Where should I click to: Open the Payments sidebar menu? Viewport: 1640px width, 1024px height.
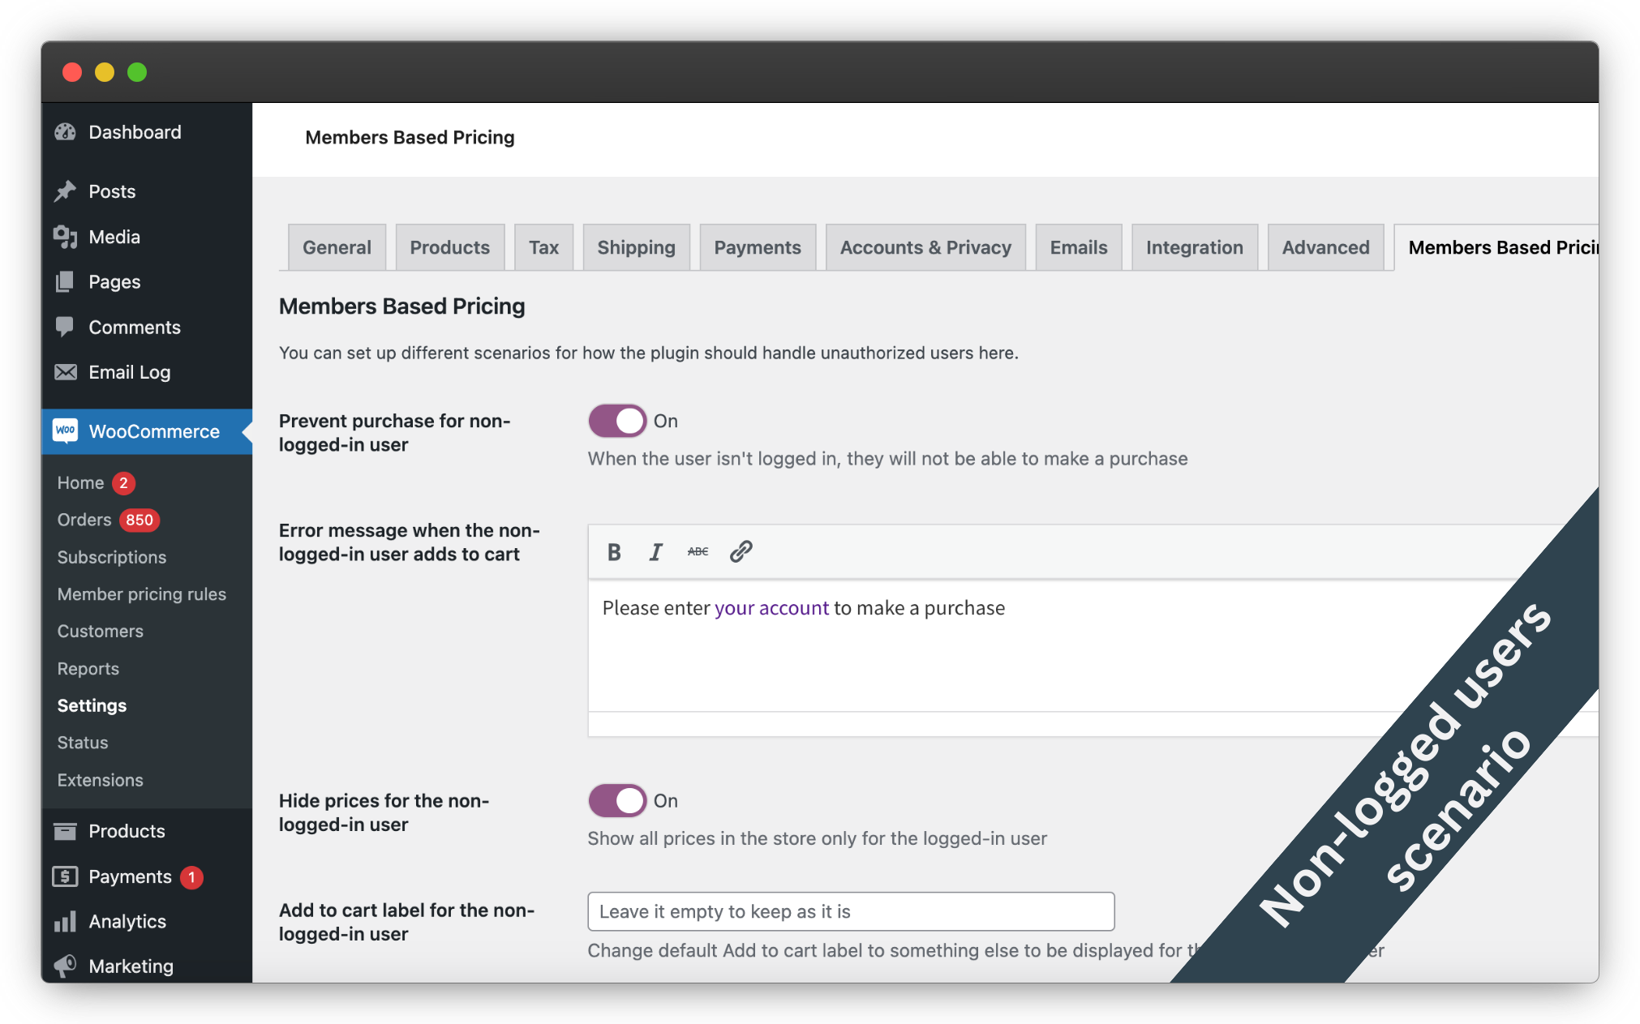pyautogui.click(x=130, y=876)
